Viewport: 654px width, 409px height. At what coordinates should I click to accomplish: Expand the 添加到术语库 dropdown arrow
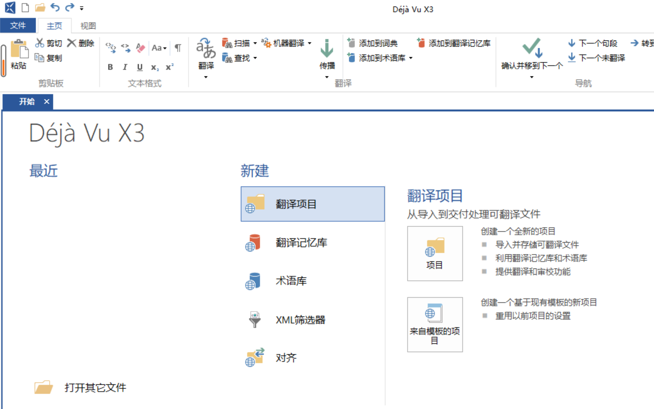[411, 58]
